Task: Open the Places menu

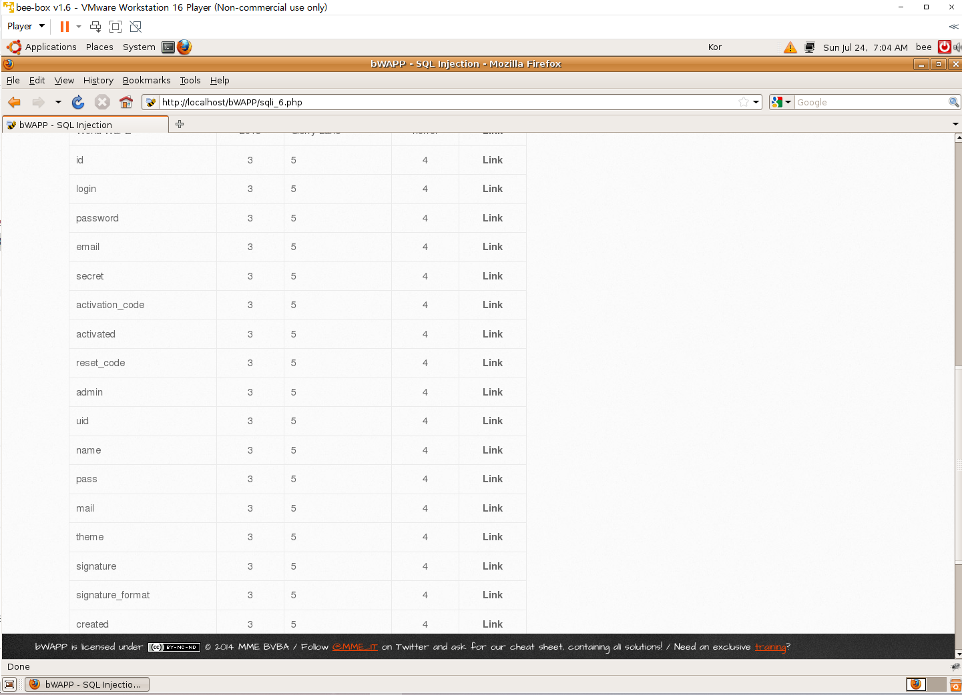Action: 99,47
